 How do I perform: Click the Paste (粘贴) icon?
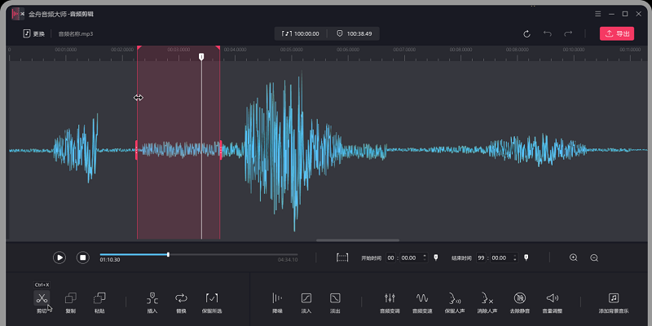pos(99,298)
